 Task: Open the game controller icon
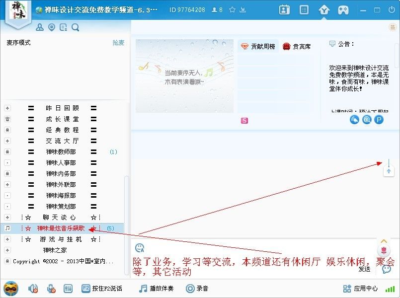click(343, 10)
